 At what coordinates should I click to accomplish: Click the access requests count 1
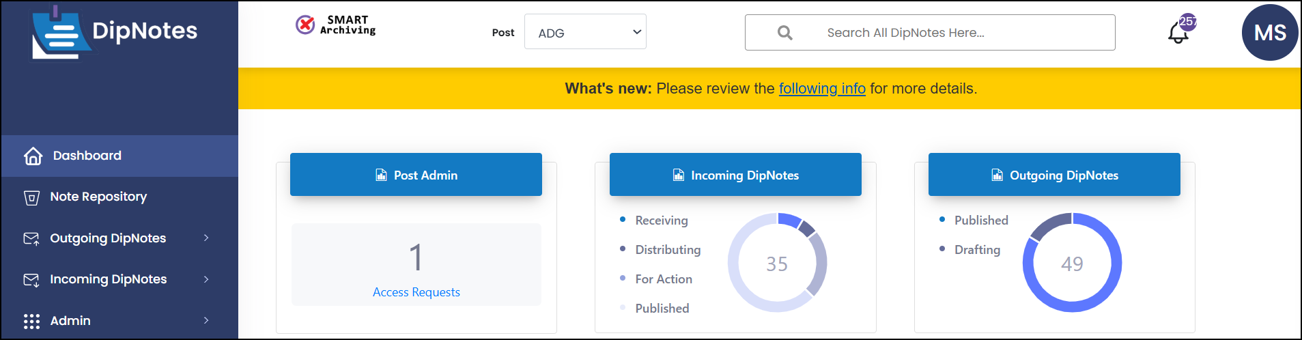[x=416, y=257]
